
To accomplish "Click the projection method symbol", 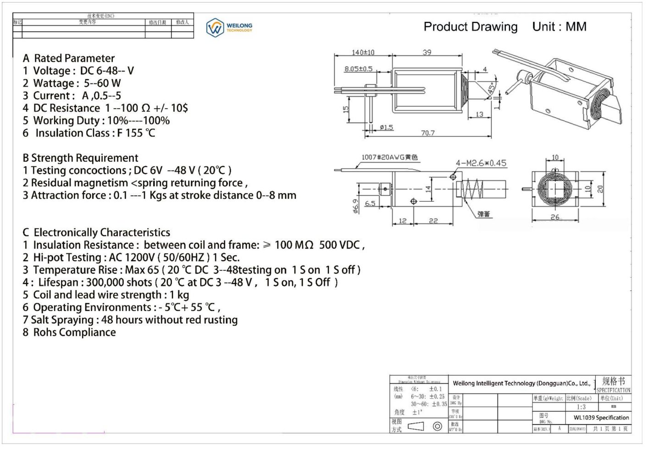I will [425, 426].
